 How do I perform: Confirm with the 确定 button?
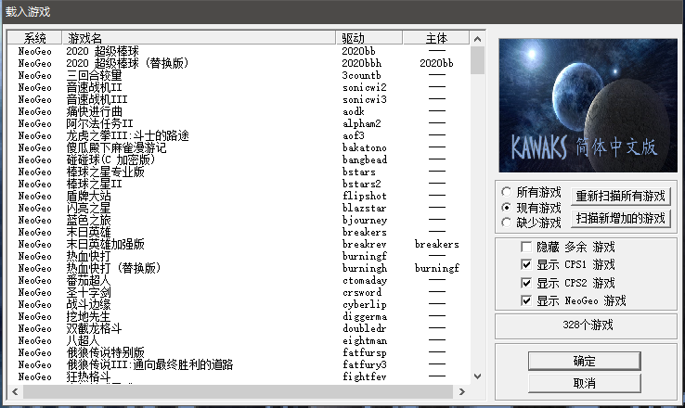click(584, 361)
